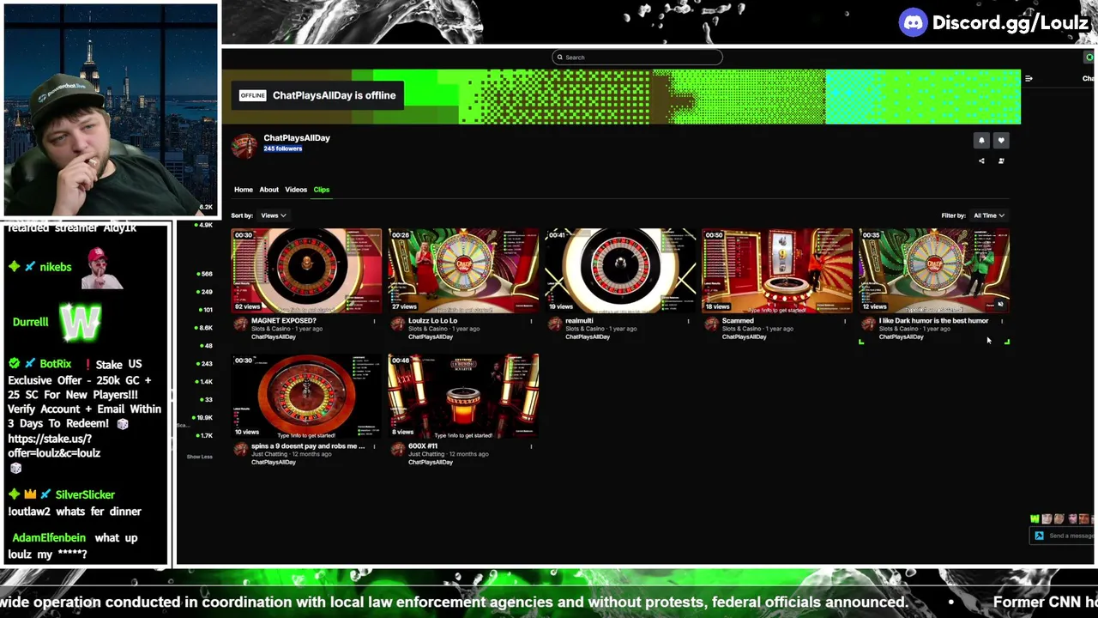Image resolution: width=1098 pixels, height=618 pixels.
Task: Open options menu for spins a 9 clip
Action: [x=374, y=446]
